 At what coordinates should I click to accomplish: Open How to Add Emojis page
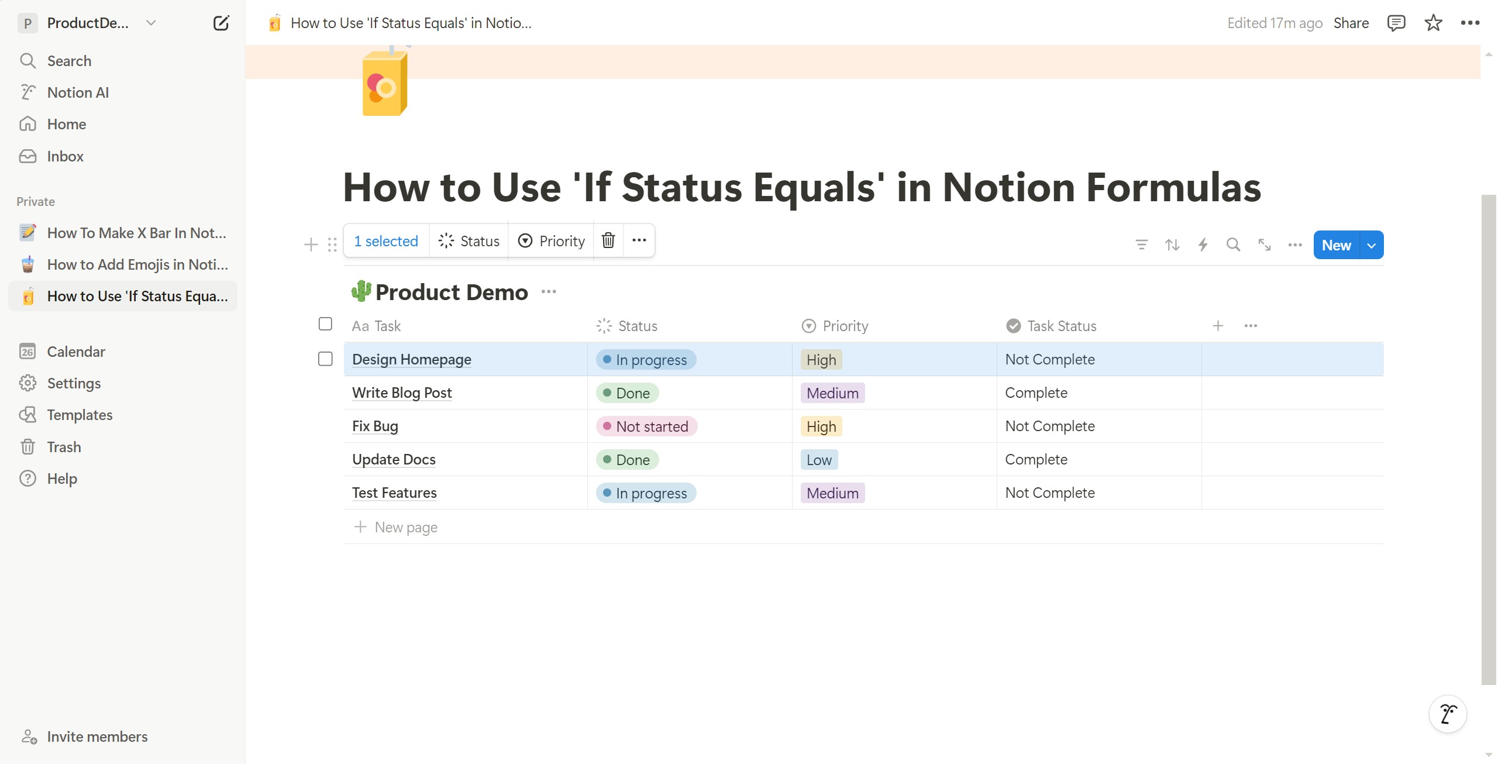tap(123, 264)
